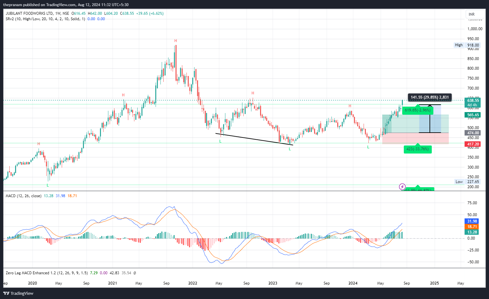Select the Zero Lag MACD Enhanced 1.2 legend
This screenshot has width=489, height=299.
(47, 273)
